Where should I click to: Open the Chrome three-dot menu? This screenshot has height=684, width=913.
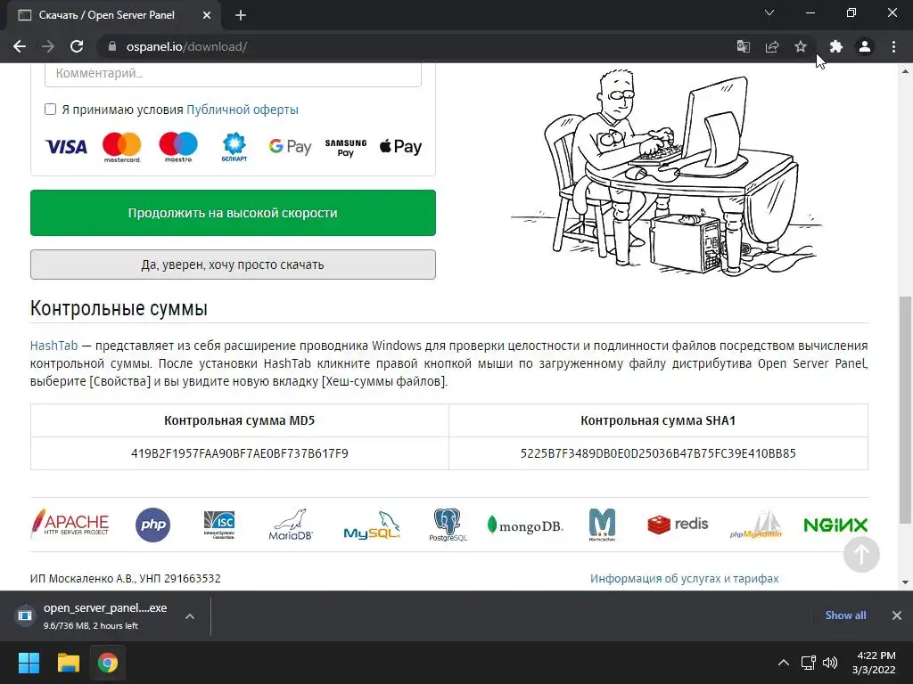click(893, 46)
